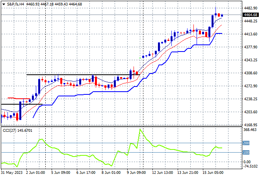The width and height of the screenshot is (260, 177).
Task: Click the 13 Jun 21:00 time label
Action: pos(188,173)
